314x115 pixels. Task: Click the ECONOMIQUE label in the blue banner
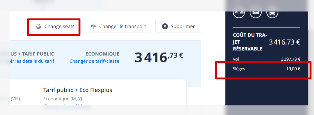click(x=102, y=54)
